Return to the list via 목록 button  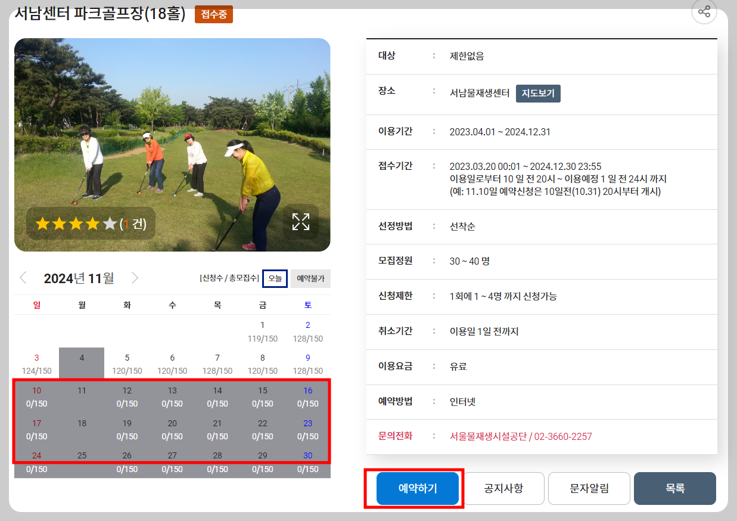pyautogui.click(x=675, y=488)
